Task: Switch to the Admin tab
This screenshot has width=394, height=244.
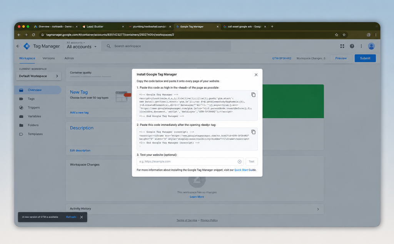Action: (69, 58)
